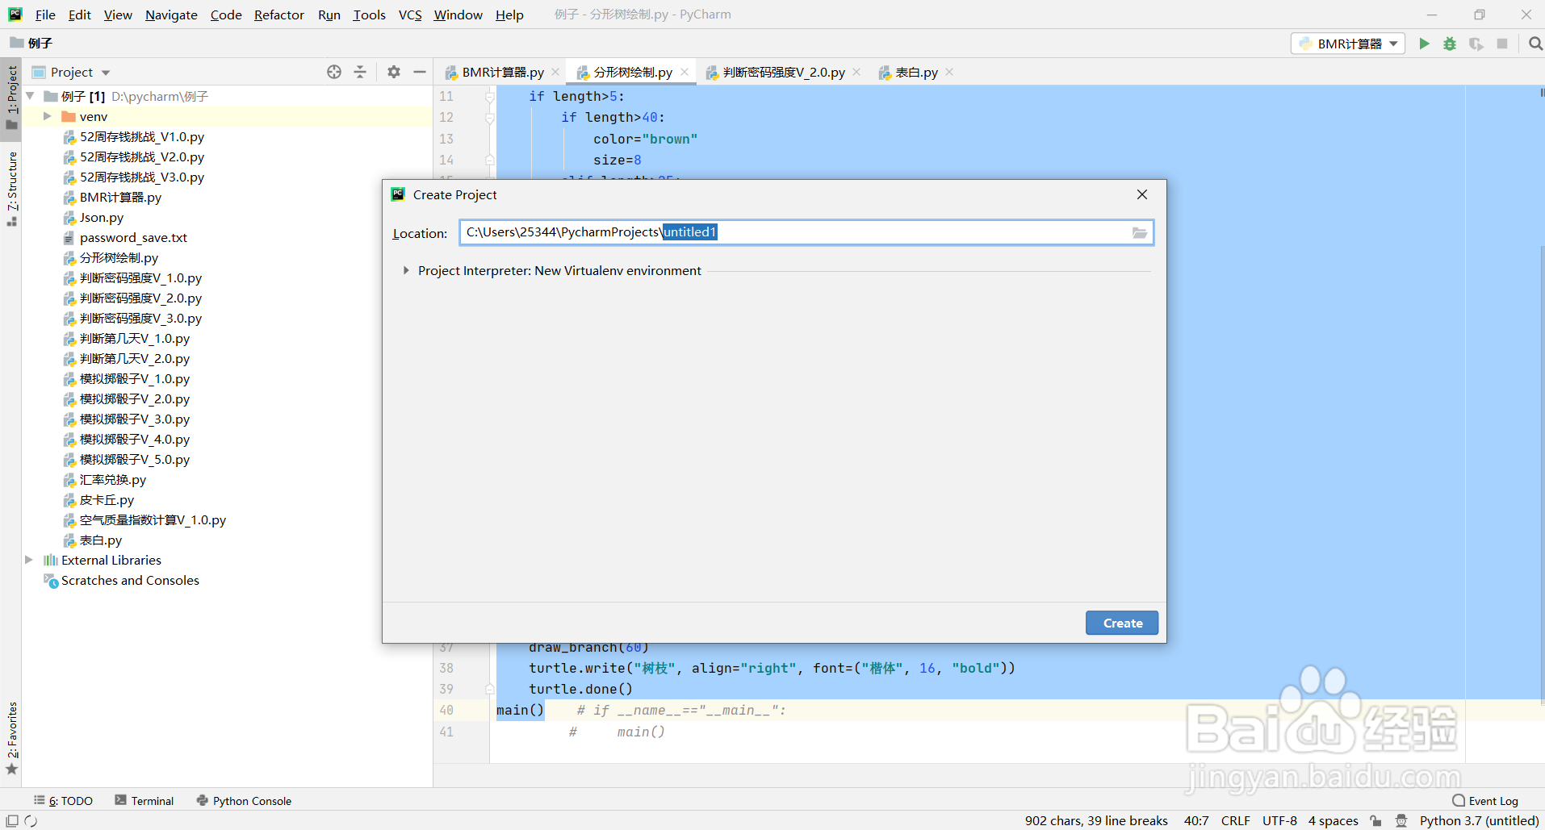
Task: Open the Edit menu
Action: click(79, 15)
